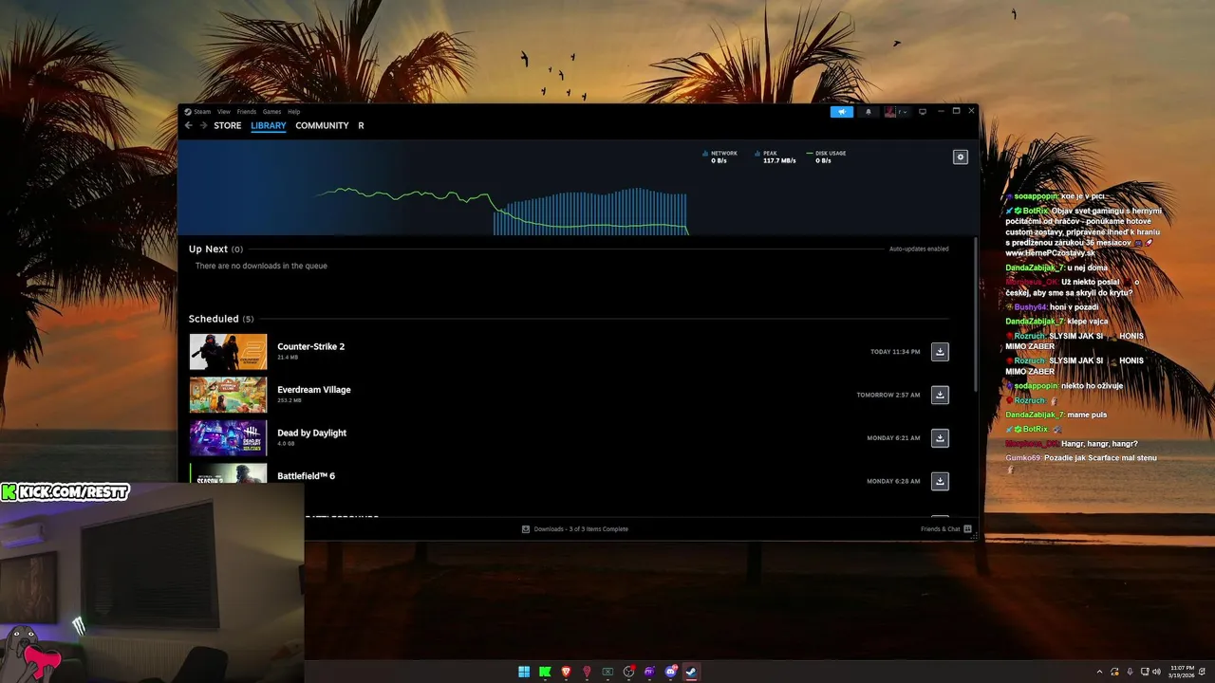Open the OBS taskbar icon
The height and width of the screenshot is (683, 1215).
click(x=628, y=672)
